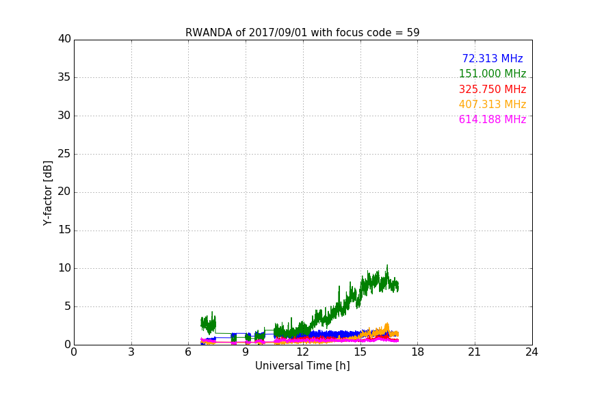This screenshot has width=591, height=394.
Task: Click the x-axis tick label 9
Action: pyautogui.click(x=246, y=352)
